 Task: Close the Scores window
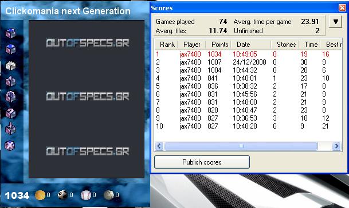342,8
